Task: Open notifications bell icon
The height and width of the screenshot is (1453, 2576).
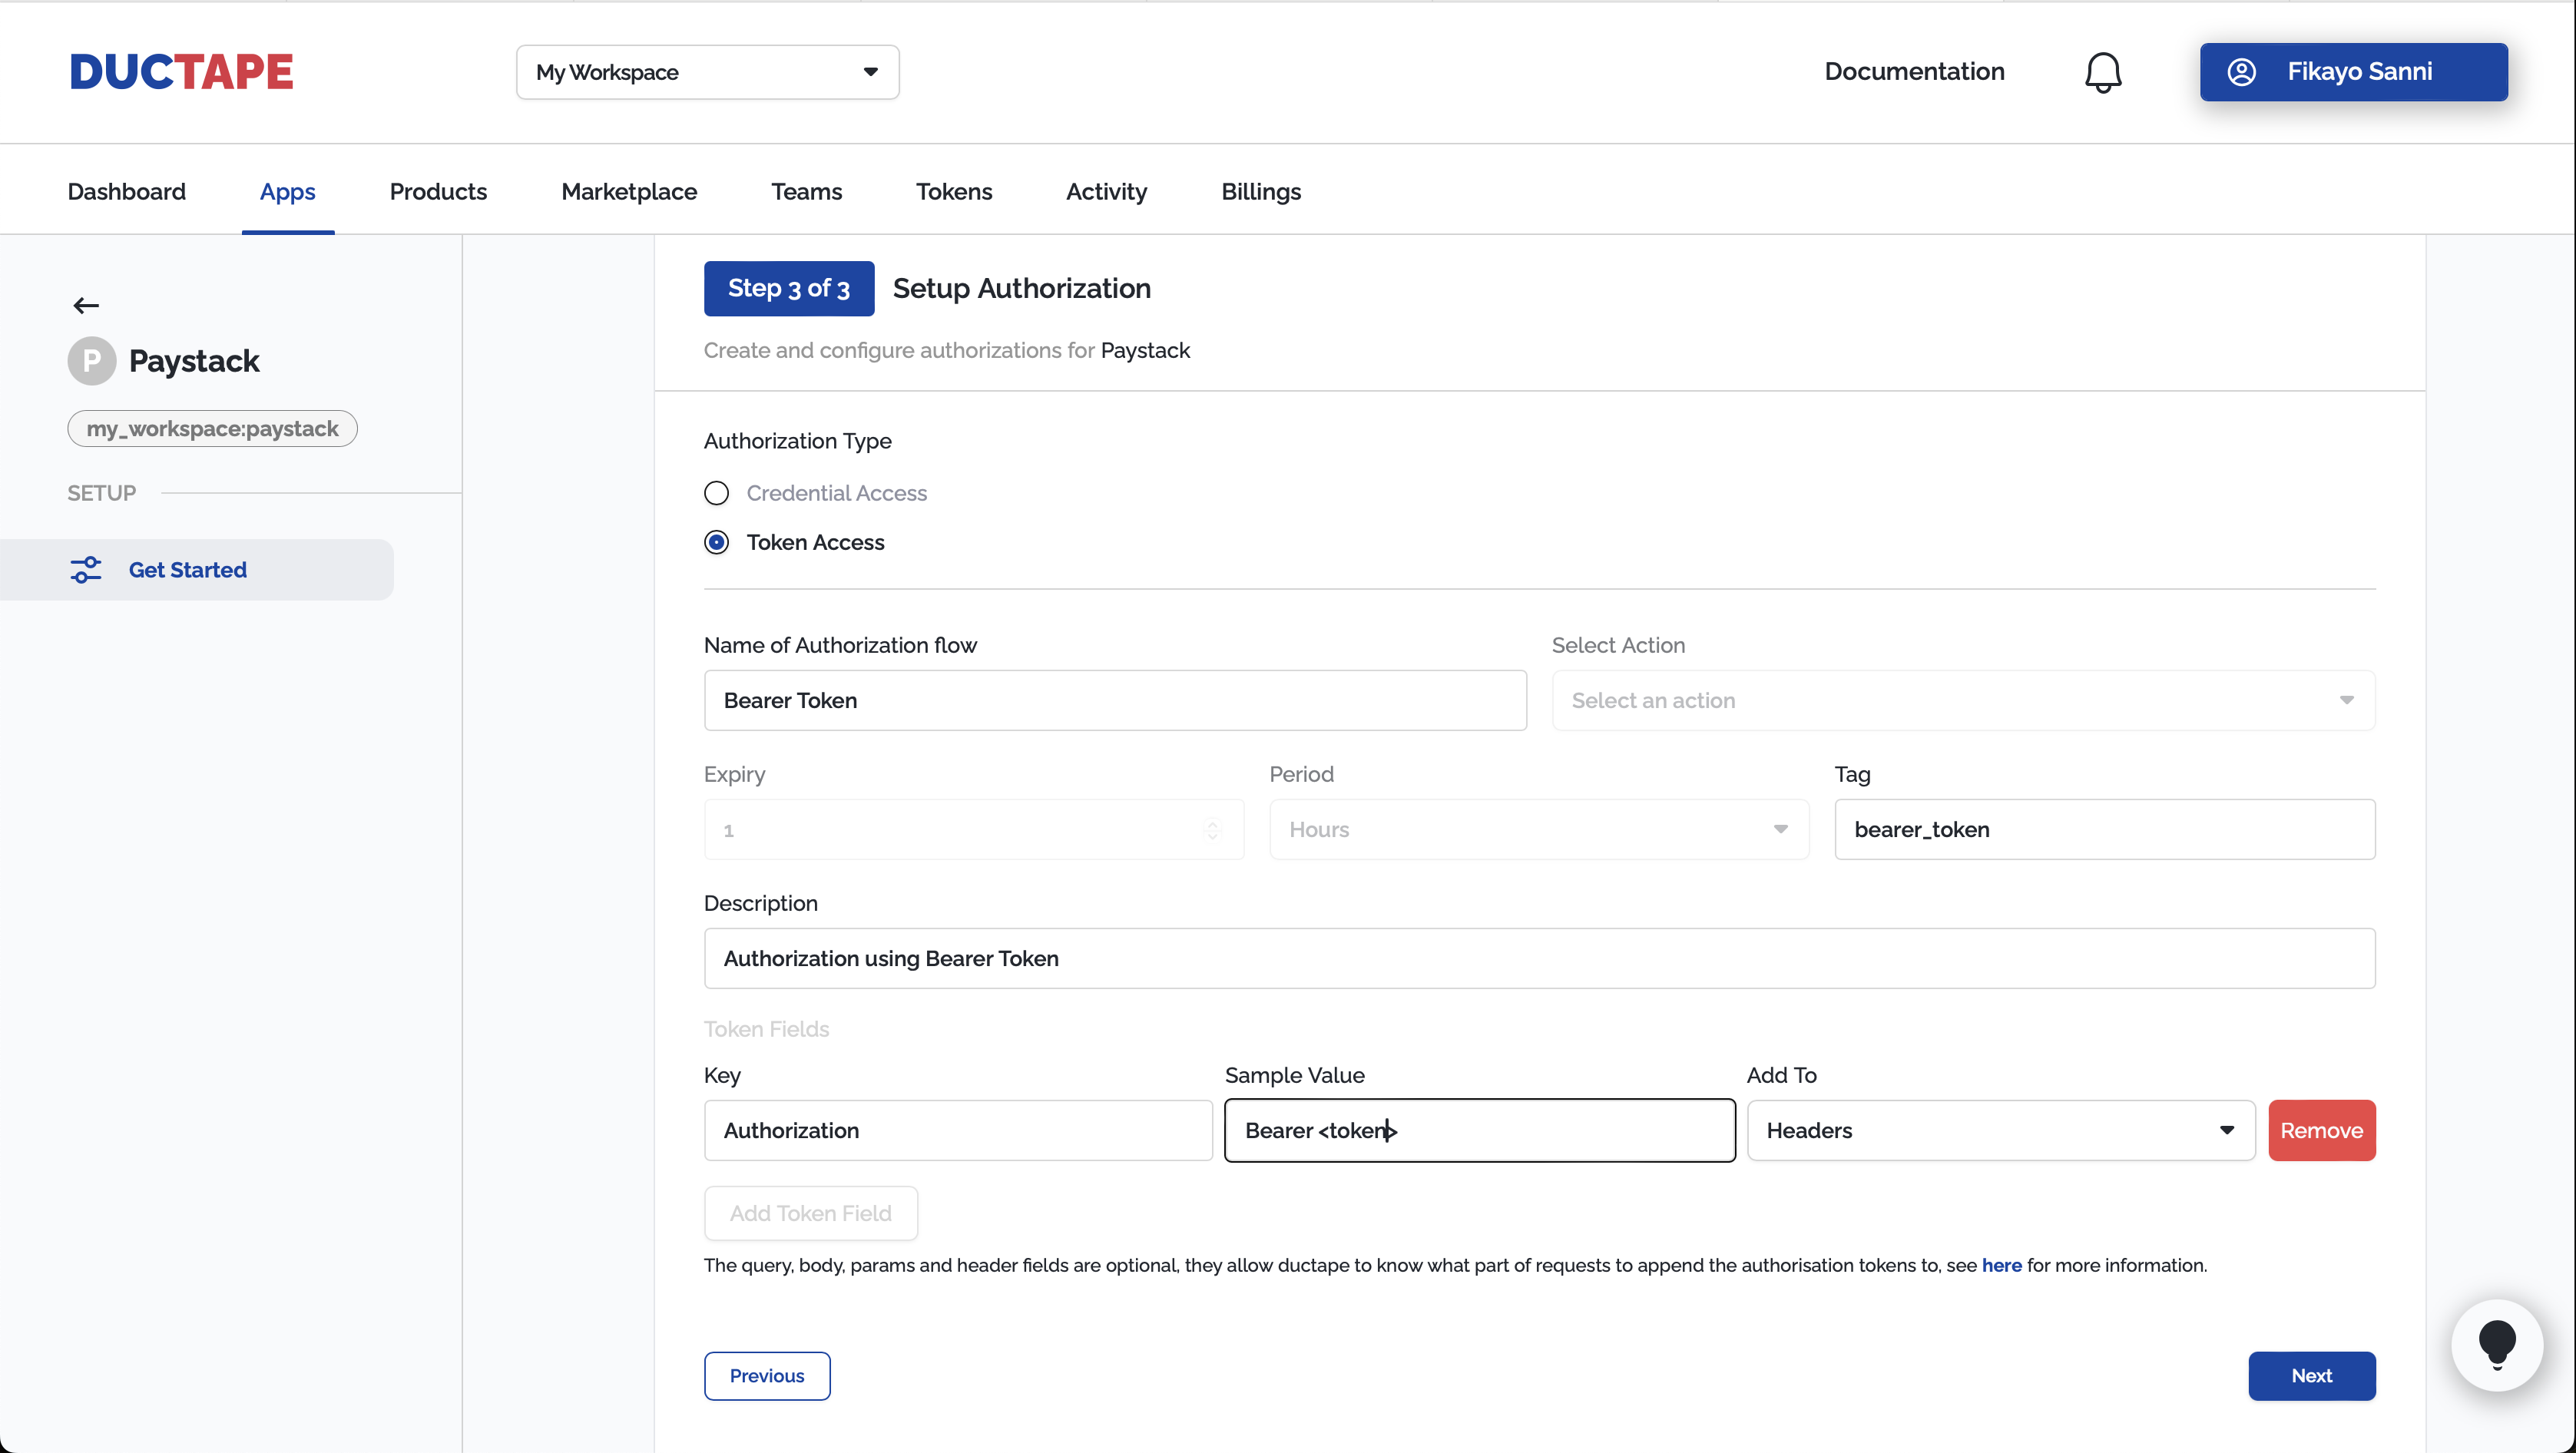Action: (2102, 72)
